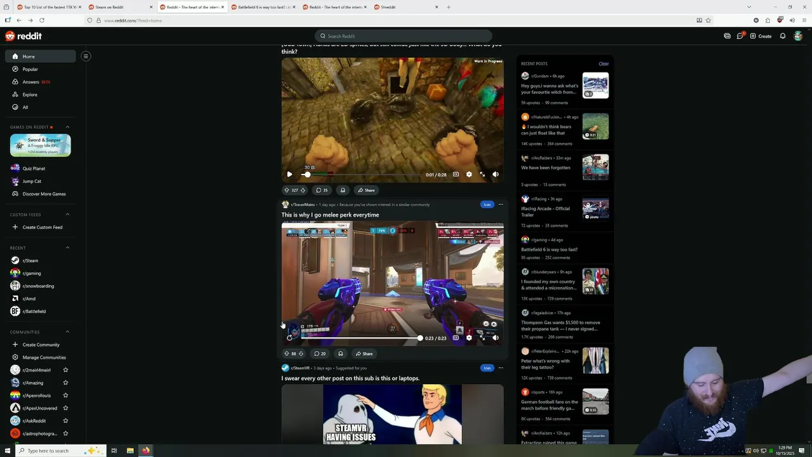This screenshot has height=457, width=812.
Task: Open the overflow menu on SteamVR post
Action: point(501,368)
